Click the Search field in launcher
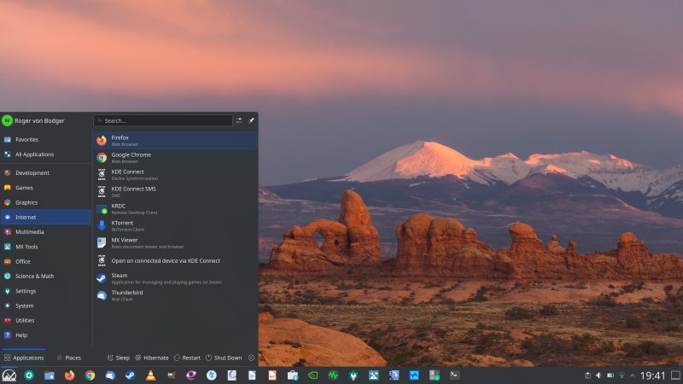 pyautogui.click(x=162, y=121)
